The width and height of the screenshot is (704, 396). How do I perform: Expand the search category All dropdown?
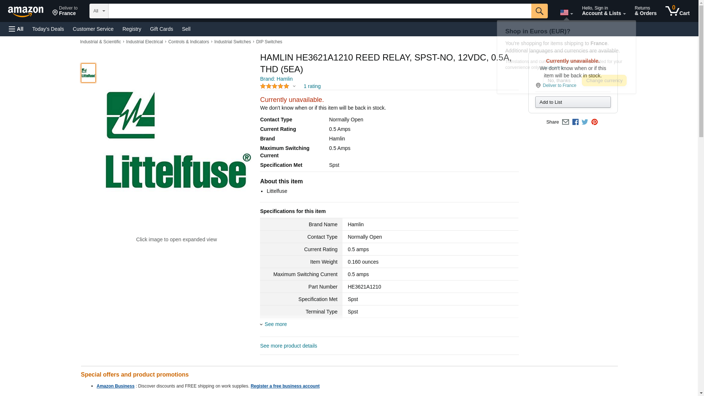(99, 11)
